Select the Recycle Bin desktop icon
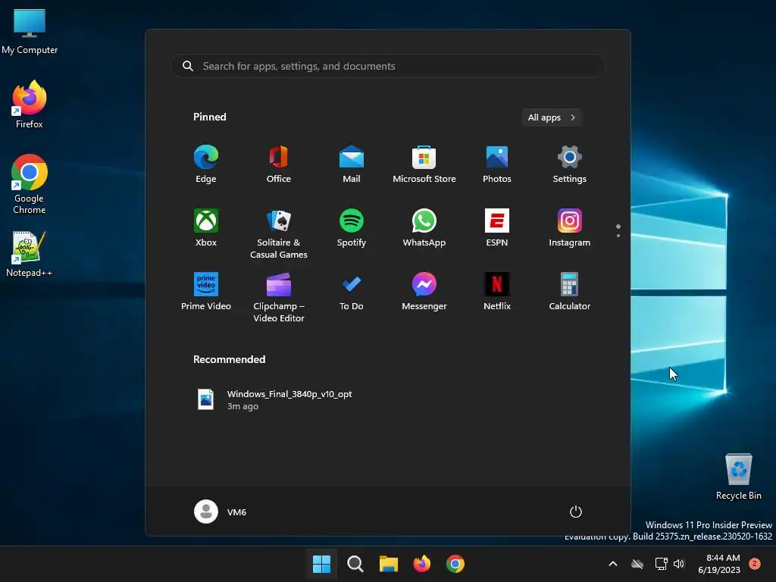Viewport: 776px width, 582px height. (x=738, y=477)
